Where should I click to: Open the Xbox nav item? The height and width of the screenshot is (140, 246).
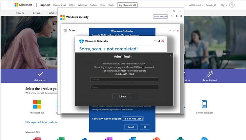[x=103, y=5]
